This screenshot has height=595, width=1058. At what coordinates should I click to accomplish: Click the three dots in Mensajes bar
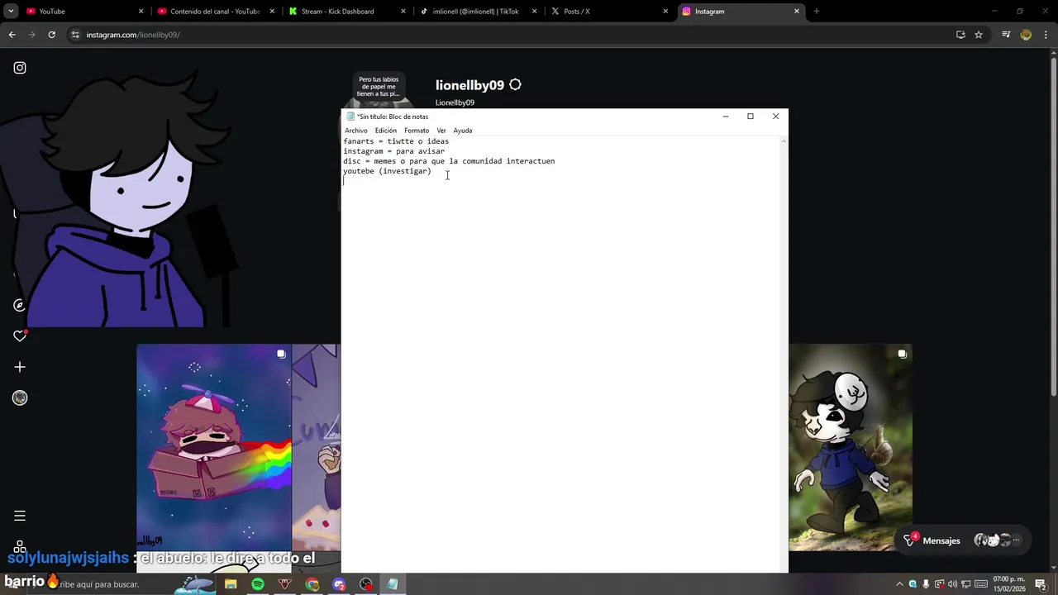[1017, 540]
